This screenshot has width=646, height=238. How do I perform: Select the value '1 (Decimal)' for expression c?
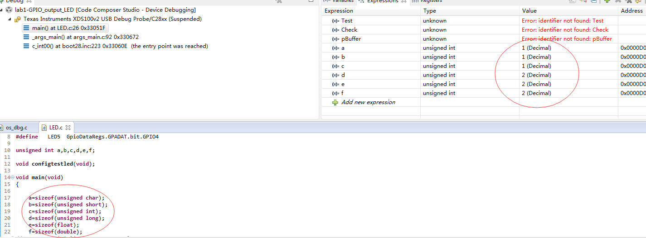coord(536,66)
